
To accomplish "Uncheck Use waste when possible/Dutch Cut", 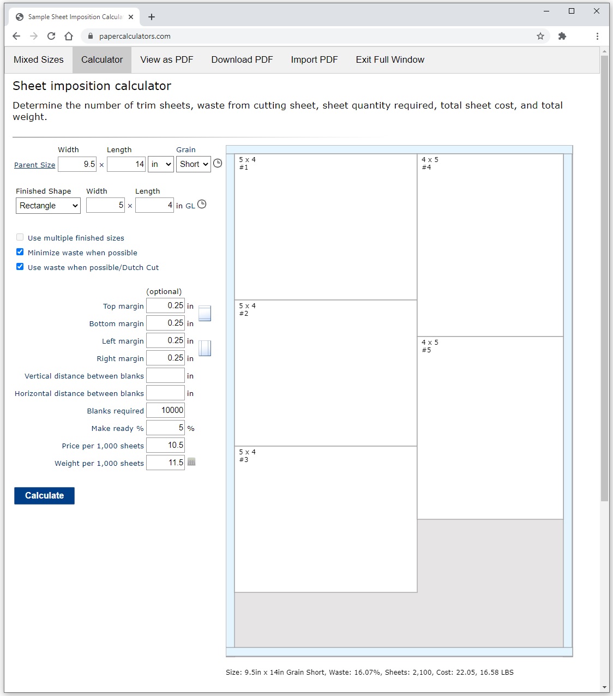I will click(x=20, y=267).
